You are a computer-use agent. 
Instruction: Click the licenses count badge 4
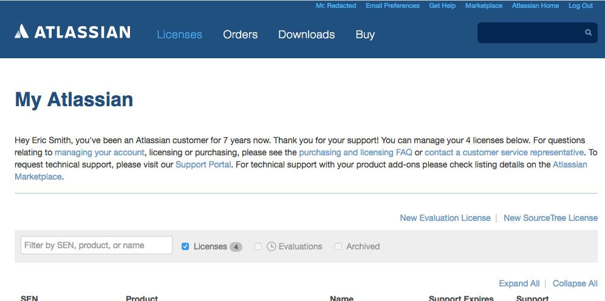tap(236, 246)
